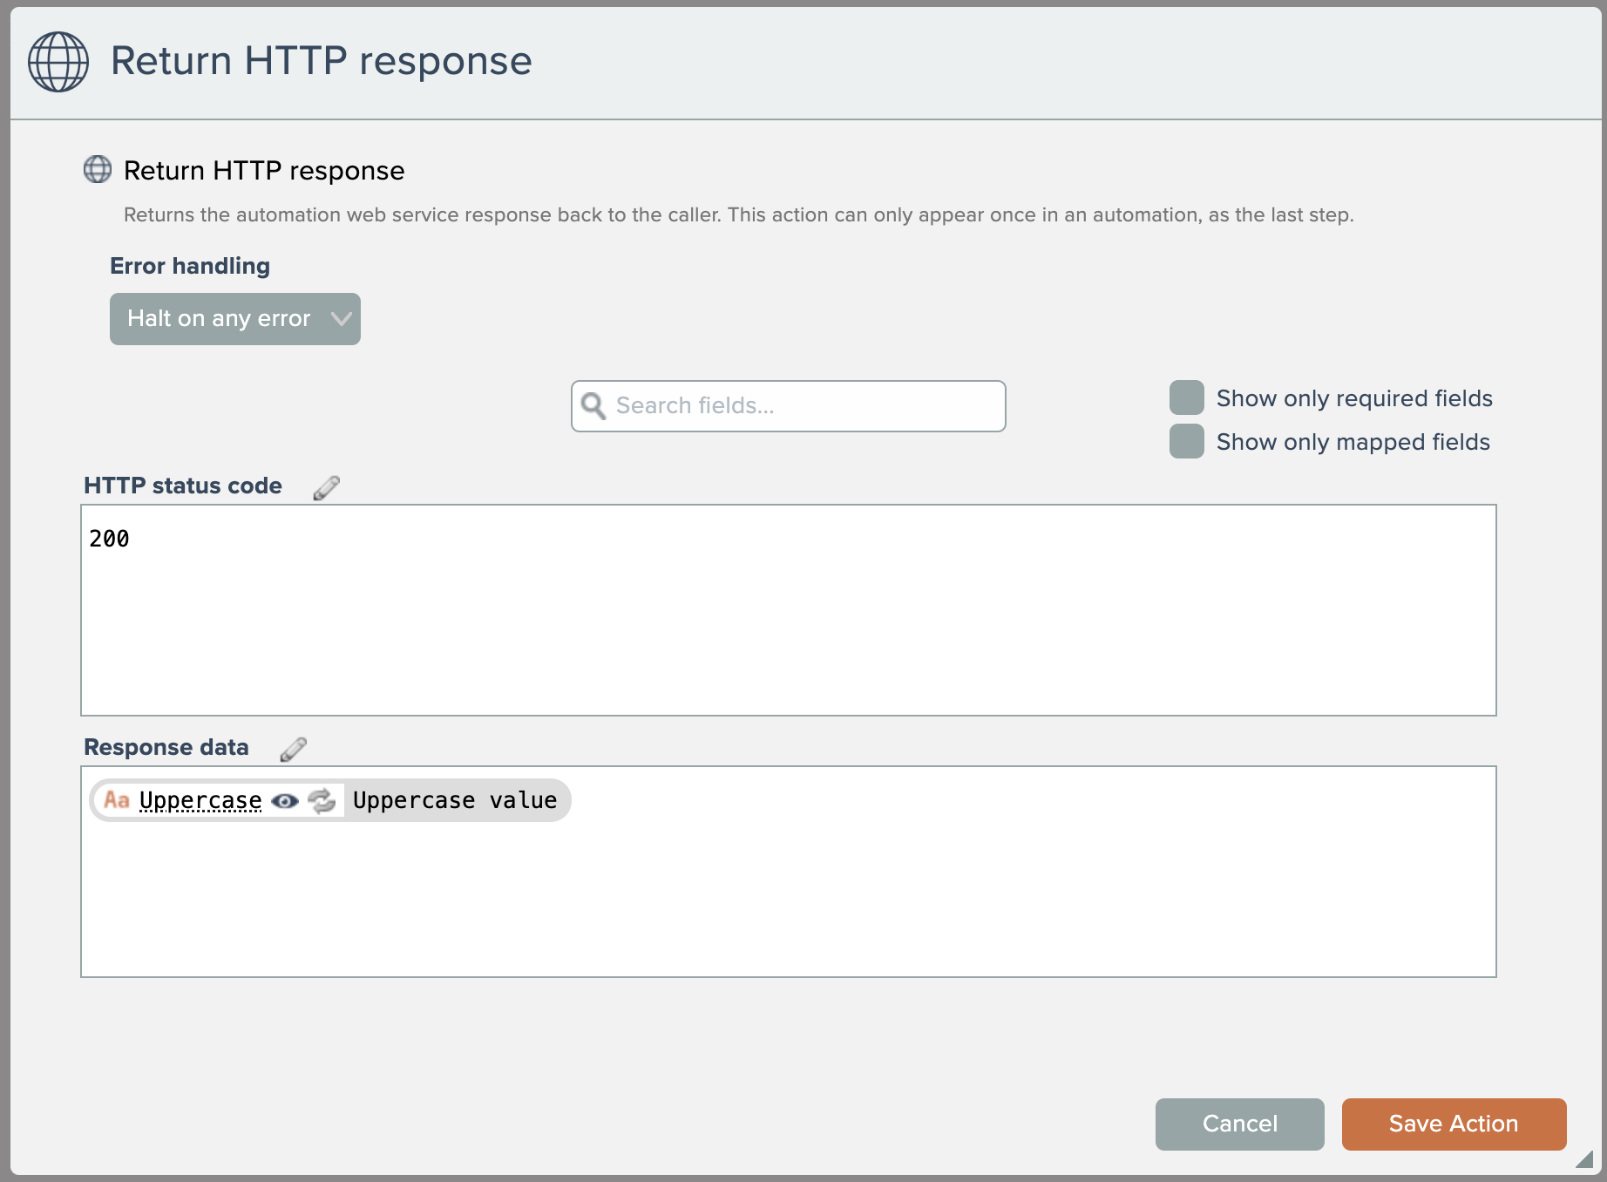This screenshot has height=1182, width=1607.
Task: Select the Uppercase value label in pill
Action: (455, 800)
